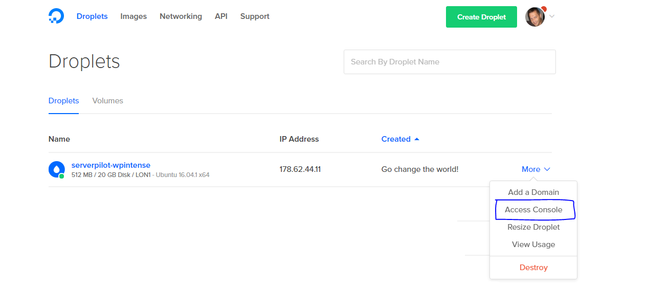Image resolution: width=648 pixels, height=287 pixels.
Task: Click the droplet icon beside serverpilot-wpintense
Action: pos(56,169)
